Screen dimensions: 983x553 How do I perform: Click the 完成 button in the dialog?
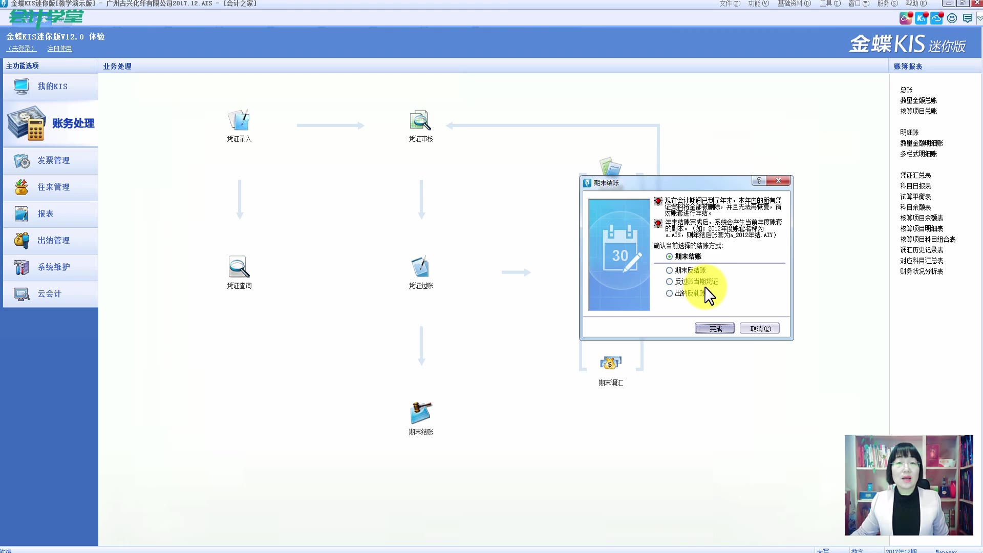[714, 329]
